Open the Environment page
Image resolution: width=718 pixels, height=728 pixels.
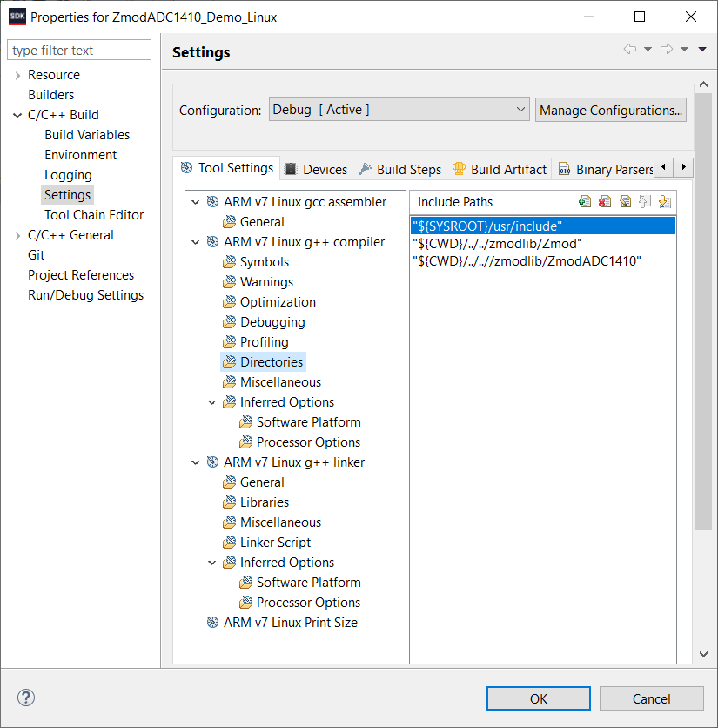(80, 155)
